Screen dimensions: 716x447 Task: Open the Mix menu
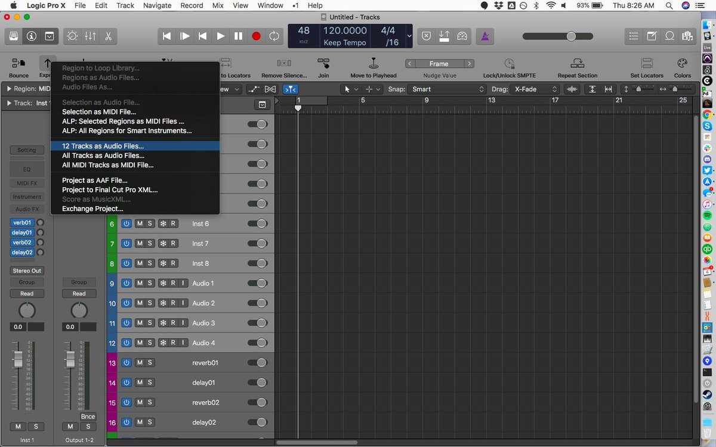click(218, 5)
